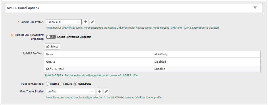This screenshot has width=268, height=105.
Task: Add a new Ruckus GRE profile
Action: coord(86,22)
